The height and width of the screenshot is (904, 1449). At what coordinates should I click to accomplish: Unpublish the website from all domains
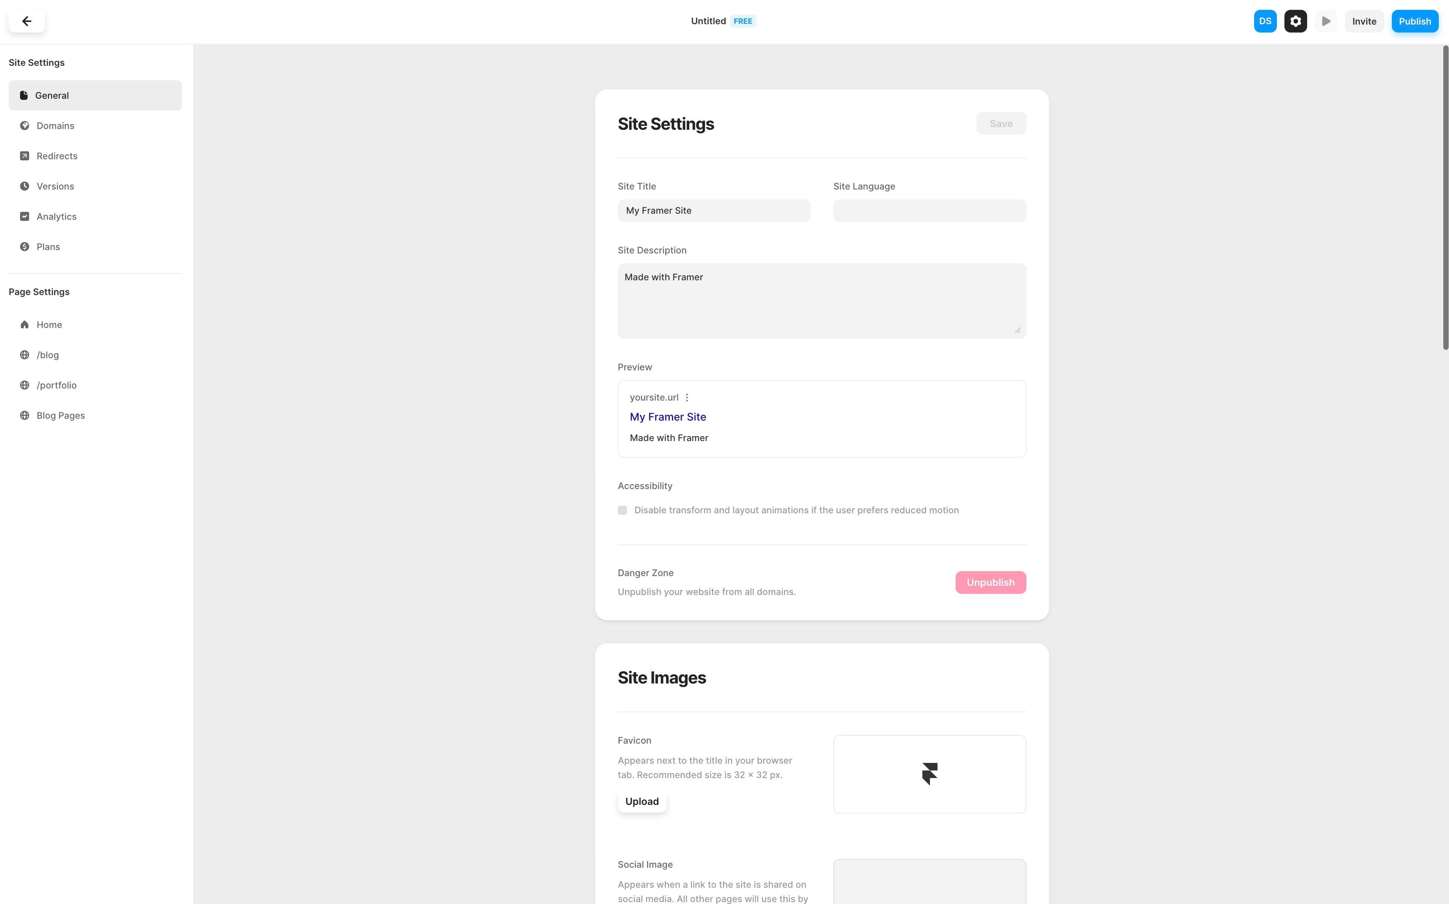click(x=990, y=582)
